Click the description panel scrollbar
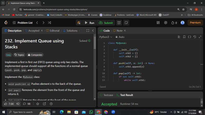The image size is (205, 115). coord(95,43)
